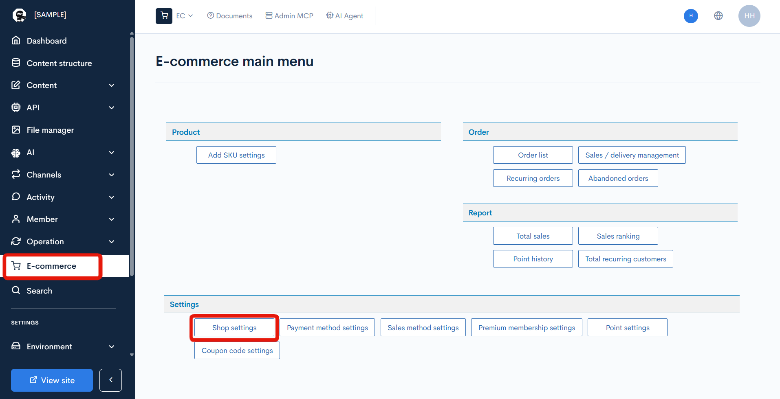The image size is (780, 399).
Task: Click the Content structure database icon
Action: click(x=16, y=63)
